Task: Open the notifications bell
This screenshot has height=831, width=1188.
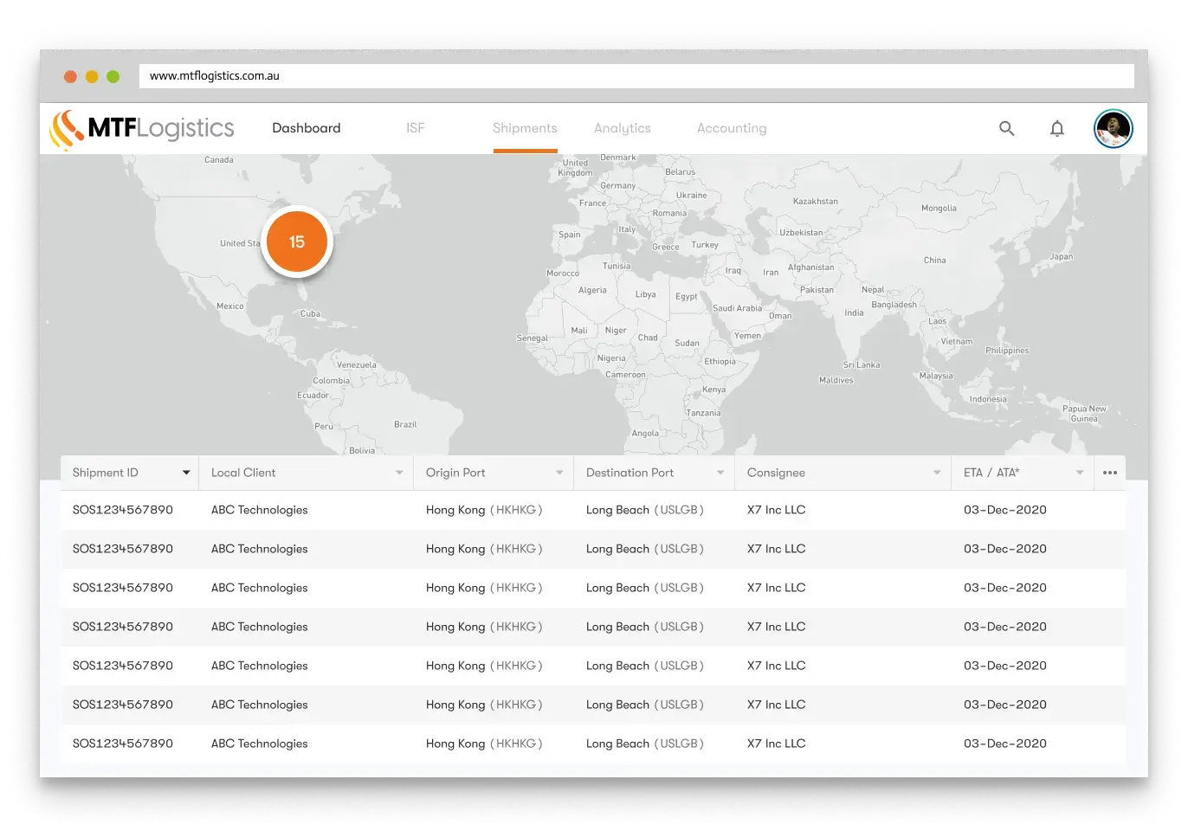Action: point(1056,129)
